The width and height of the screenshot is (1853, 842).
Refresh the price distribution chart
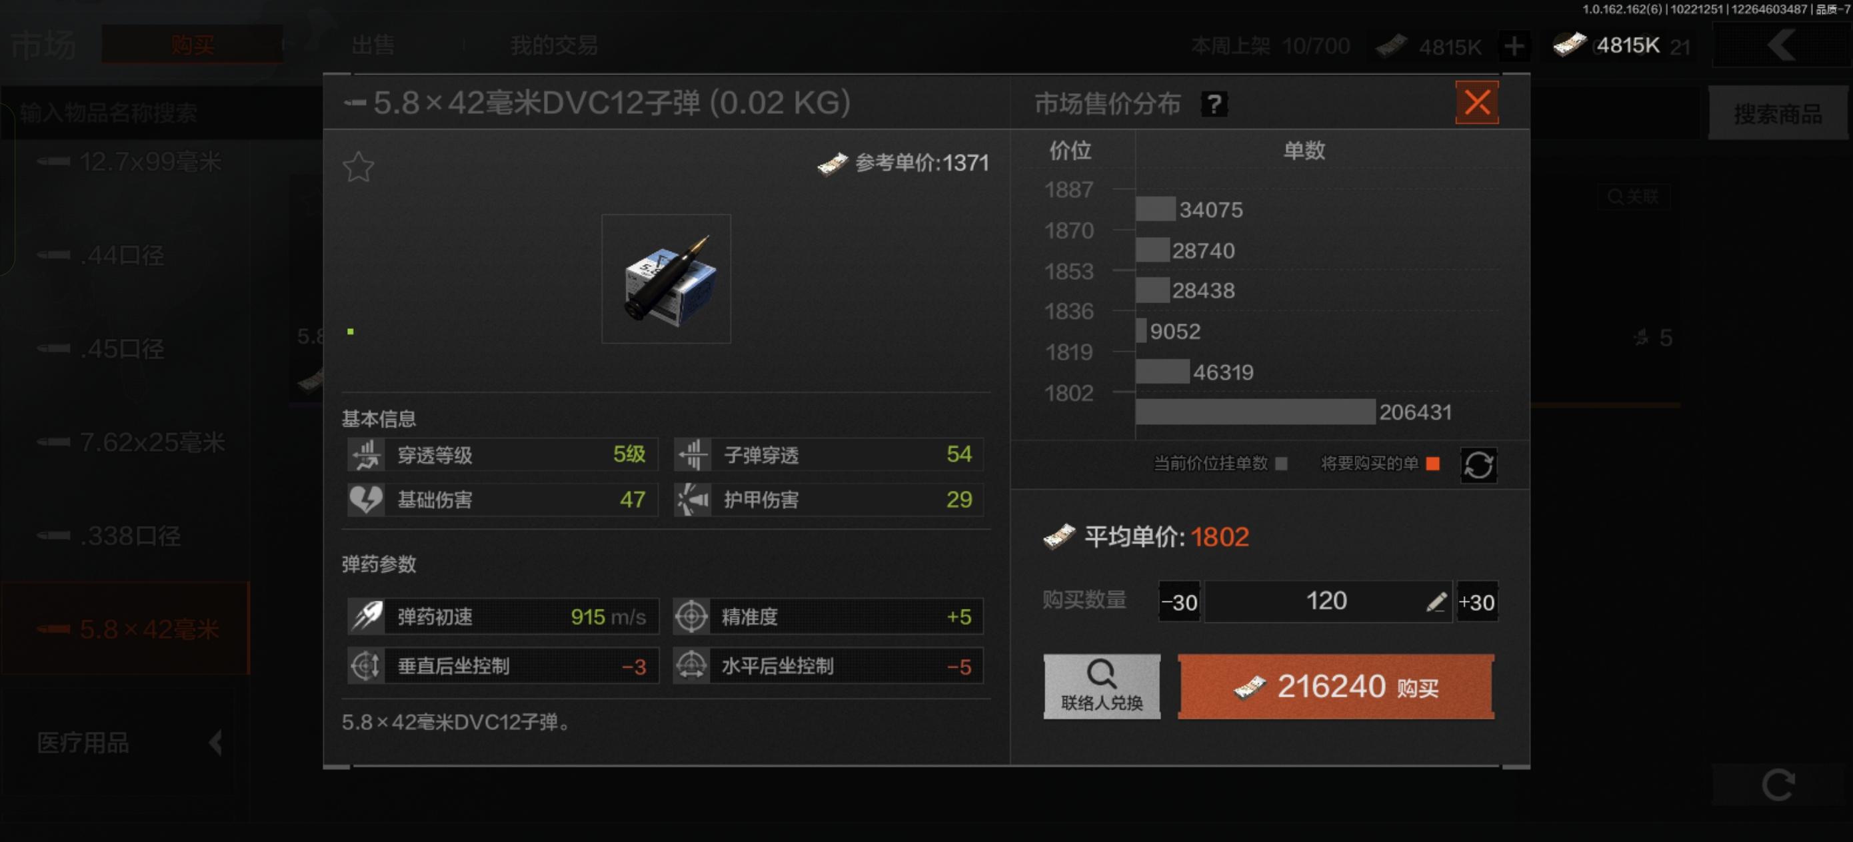tap(1478, 464)
